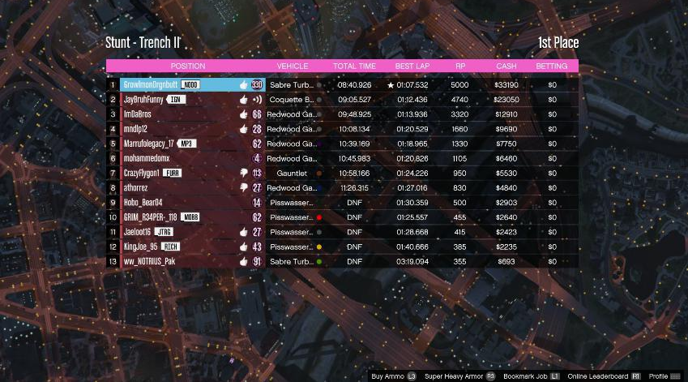Click rank 43 badge on KingJoe_95 row
The image size is (688, 382).
[257, 247]
